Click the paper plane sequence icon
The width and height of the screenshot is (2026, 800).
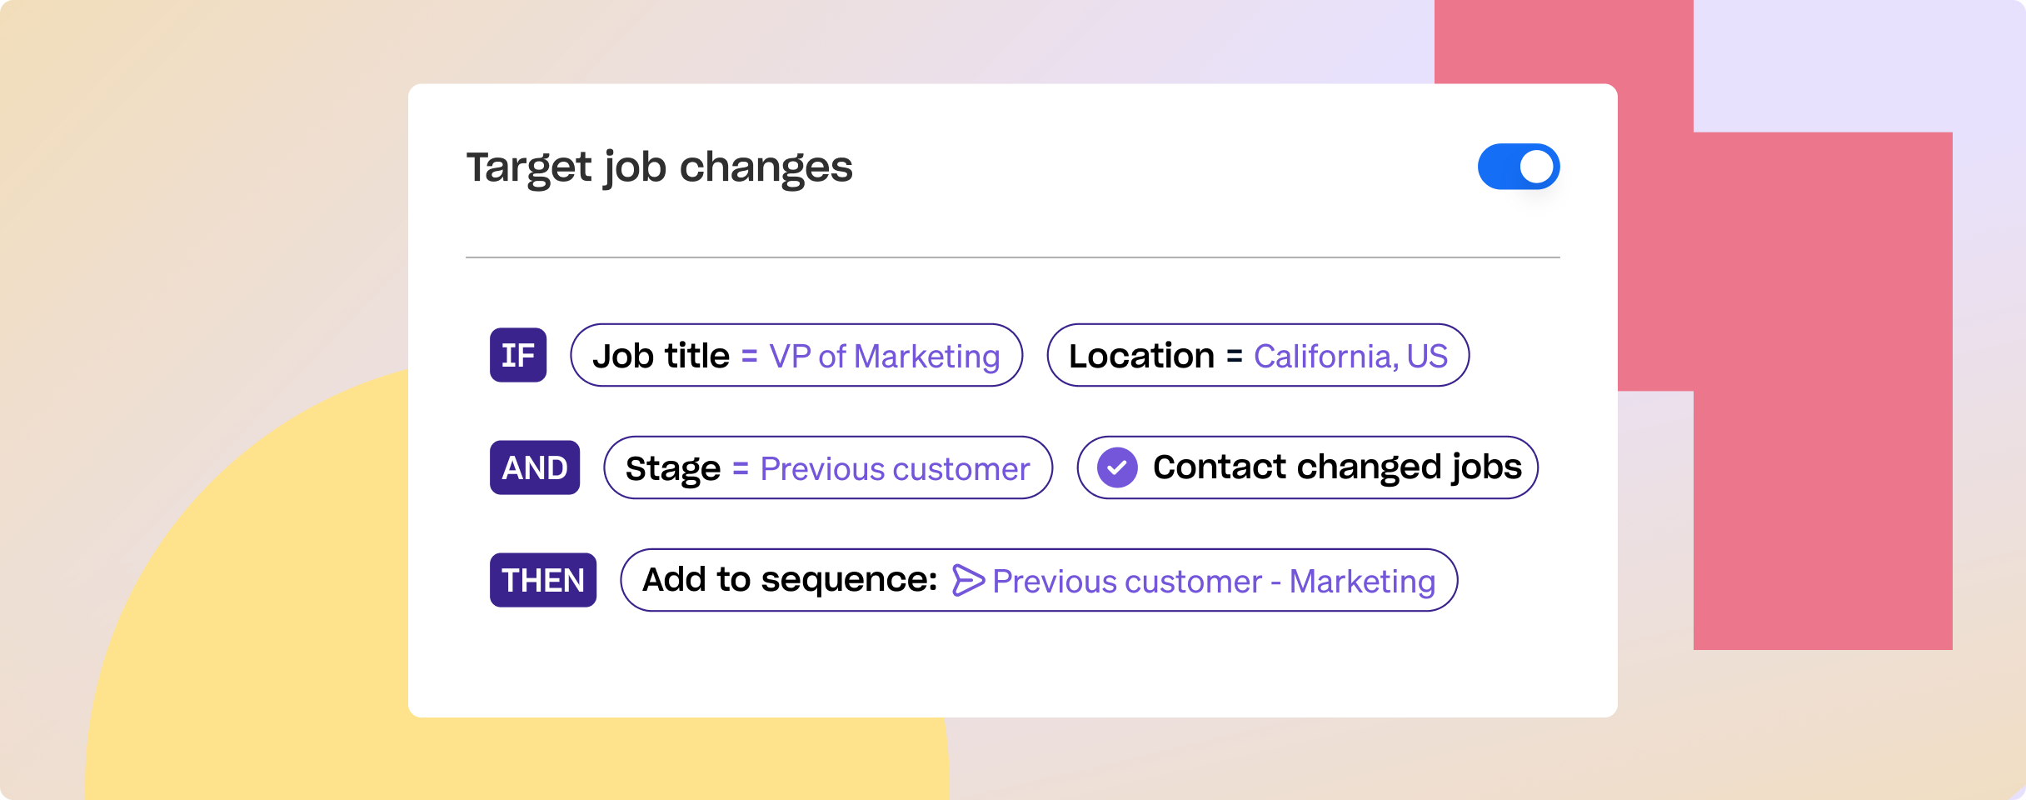pyautogui.click(x=968, y=580)
